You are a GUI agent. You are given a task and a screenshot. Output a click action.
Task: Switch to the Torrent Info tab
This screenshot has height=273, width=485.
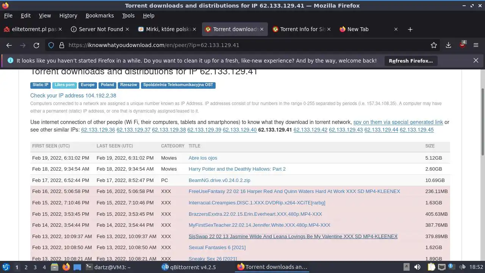coord(302,29)
